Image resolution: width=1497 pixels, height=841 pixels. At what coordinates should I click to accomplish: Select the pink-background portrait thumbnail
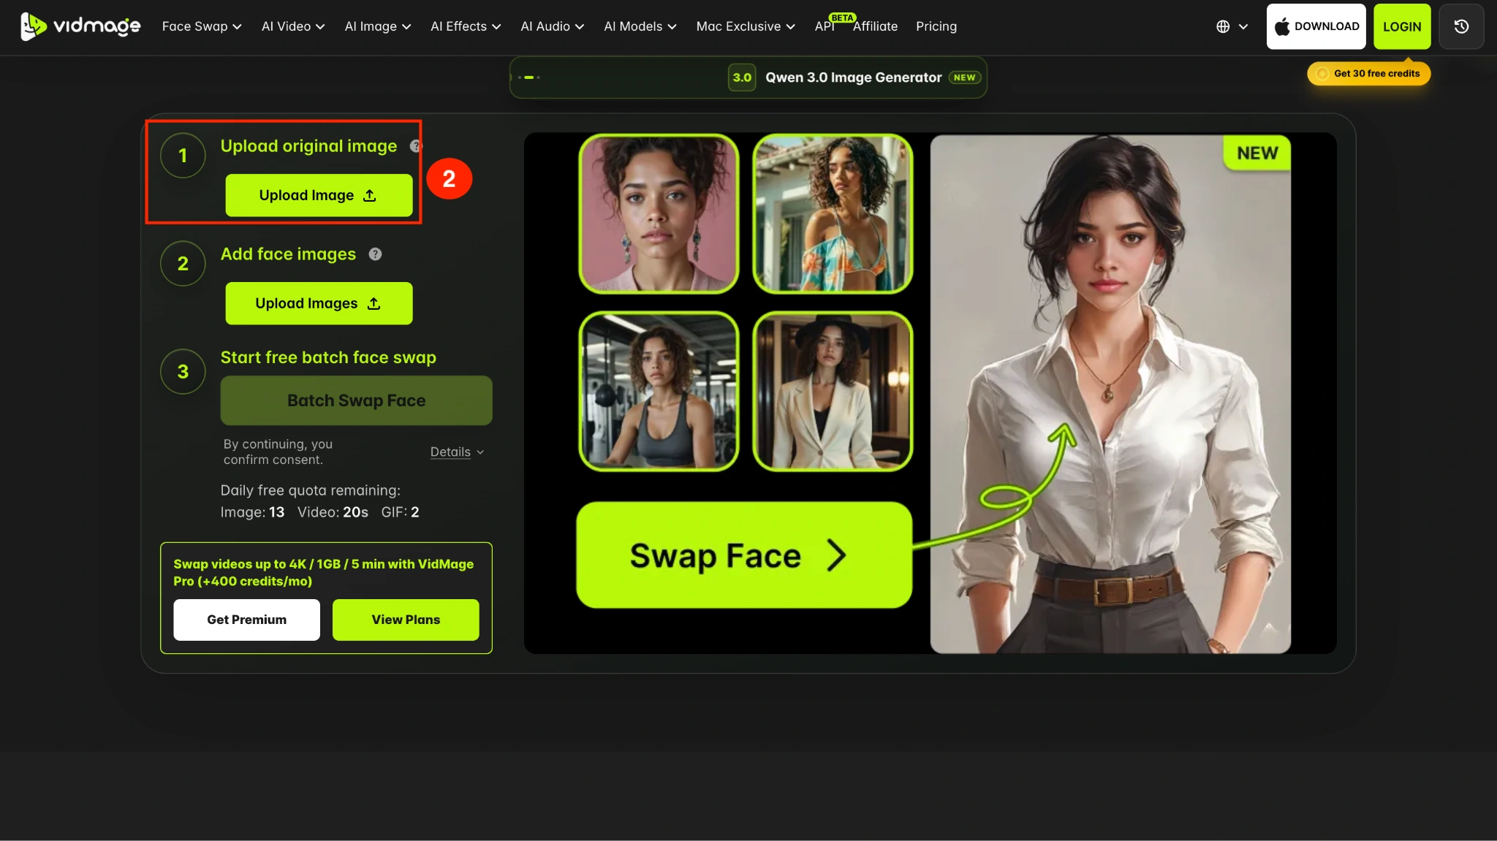pyautogui.click(x=659, y=213)
